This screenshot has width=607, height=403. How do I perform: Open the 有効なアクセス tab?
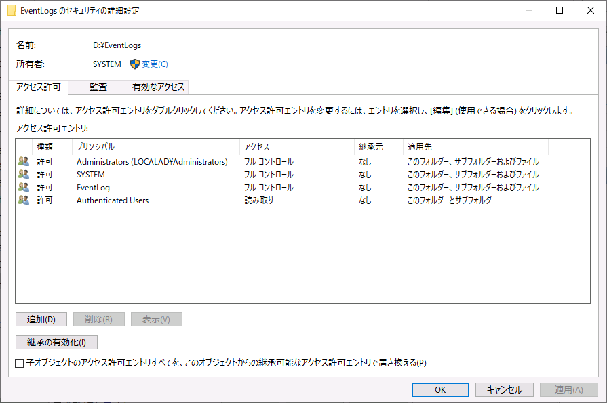point(158,87)
